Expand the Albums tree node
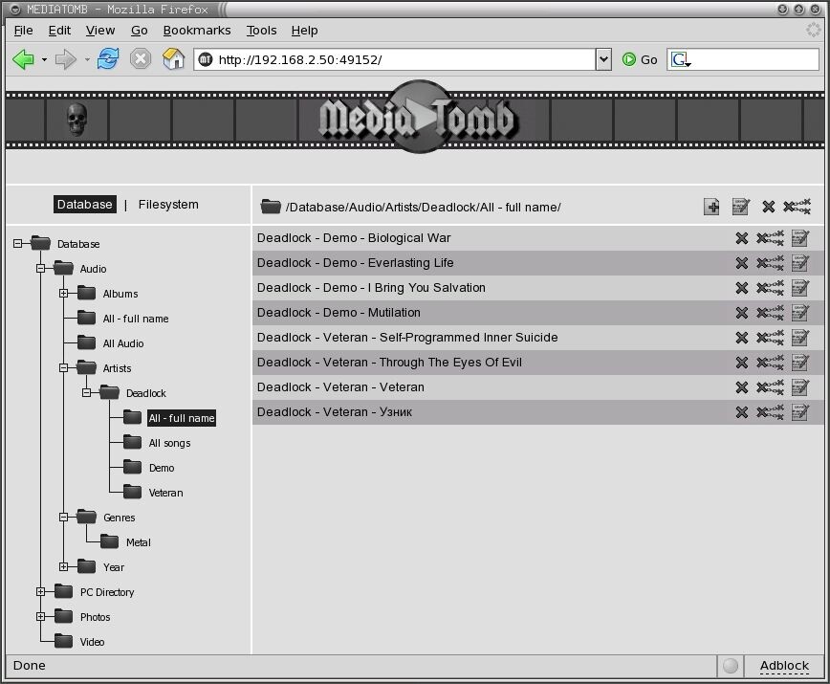Screen dimensions: 830x684 point(63,294)
